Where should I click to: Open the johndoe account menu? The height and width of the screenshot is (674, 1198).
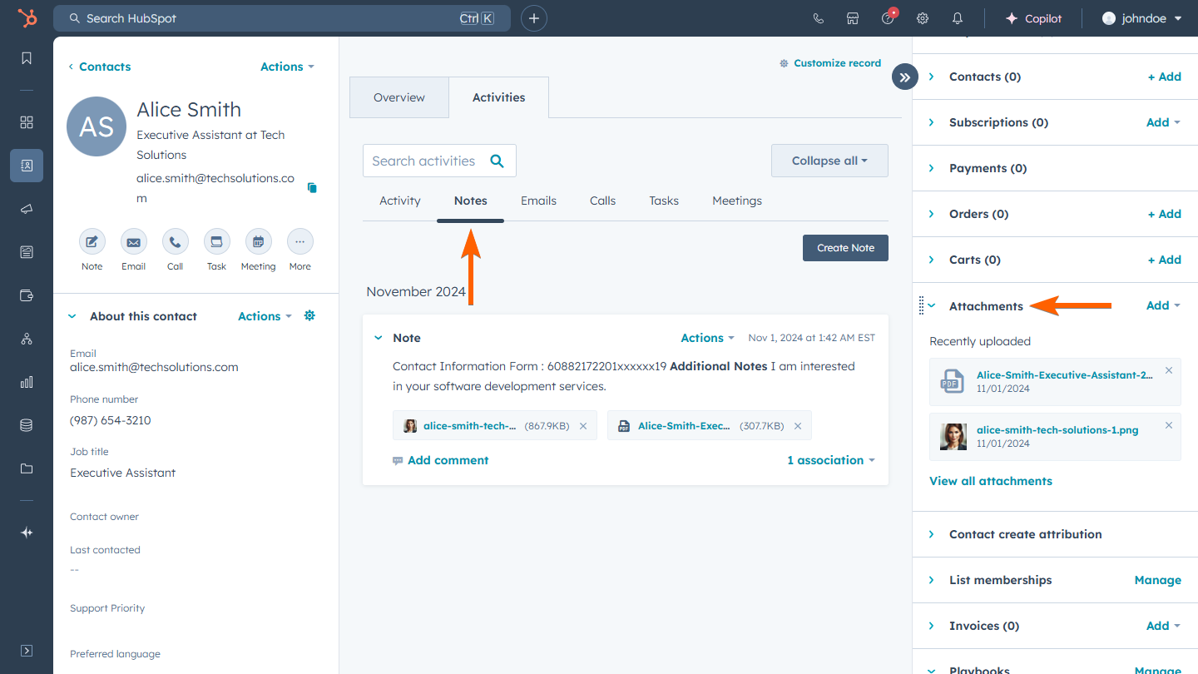[1142, 18]
